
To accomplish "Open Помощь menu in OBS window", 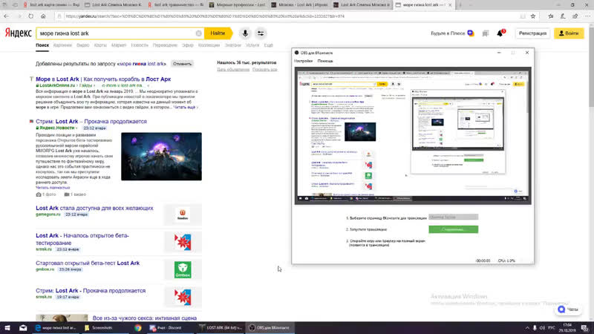I will click(x=325, y=61).
